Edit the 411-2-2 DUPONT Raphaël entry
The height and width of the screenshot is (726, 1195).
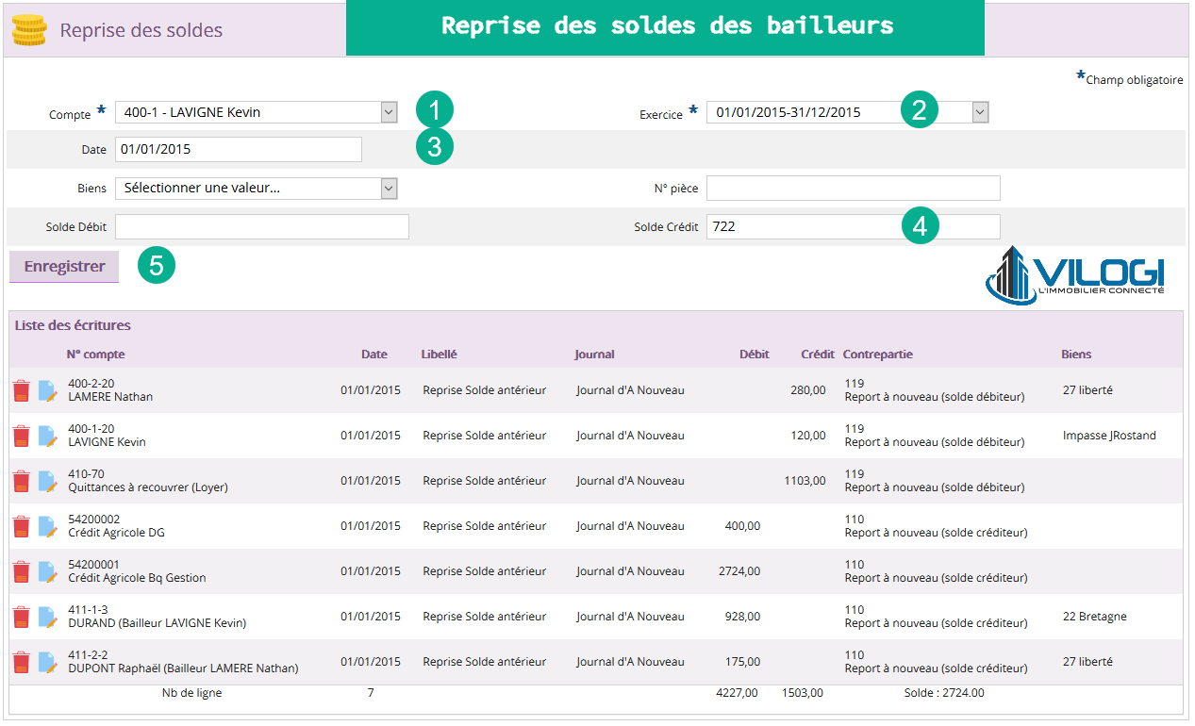(48, 662)
